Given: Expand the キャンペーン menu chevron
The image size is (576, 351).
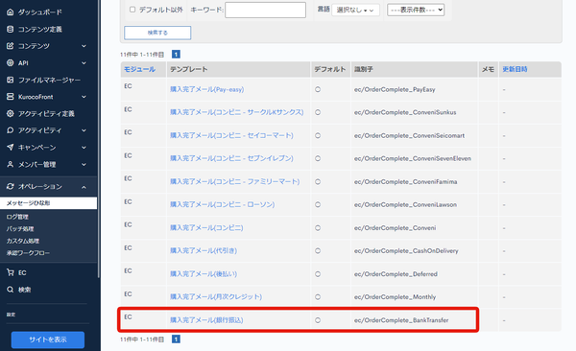Looking at the screenshot, I should pos(84,148).
